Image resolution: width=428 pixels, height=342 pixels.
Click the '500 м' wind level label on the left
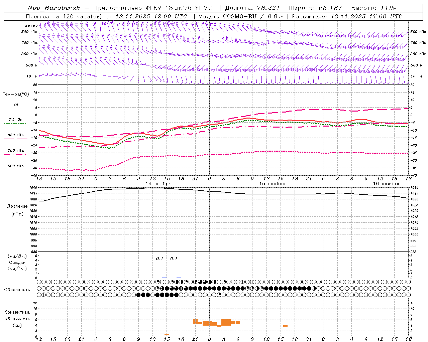point(32,65)
